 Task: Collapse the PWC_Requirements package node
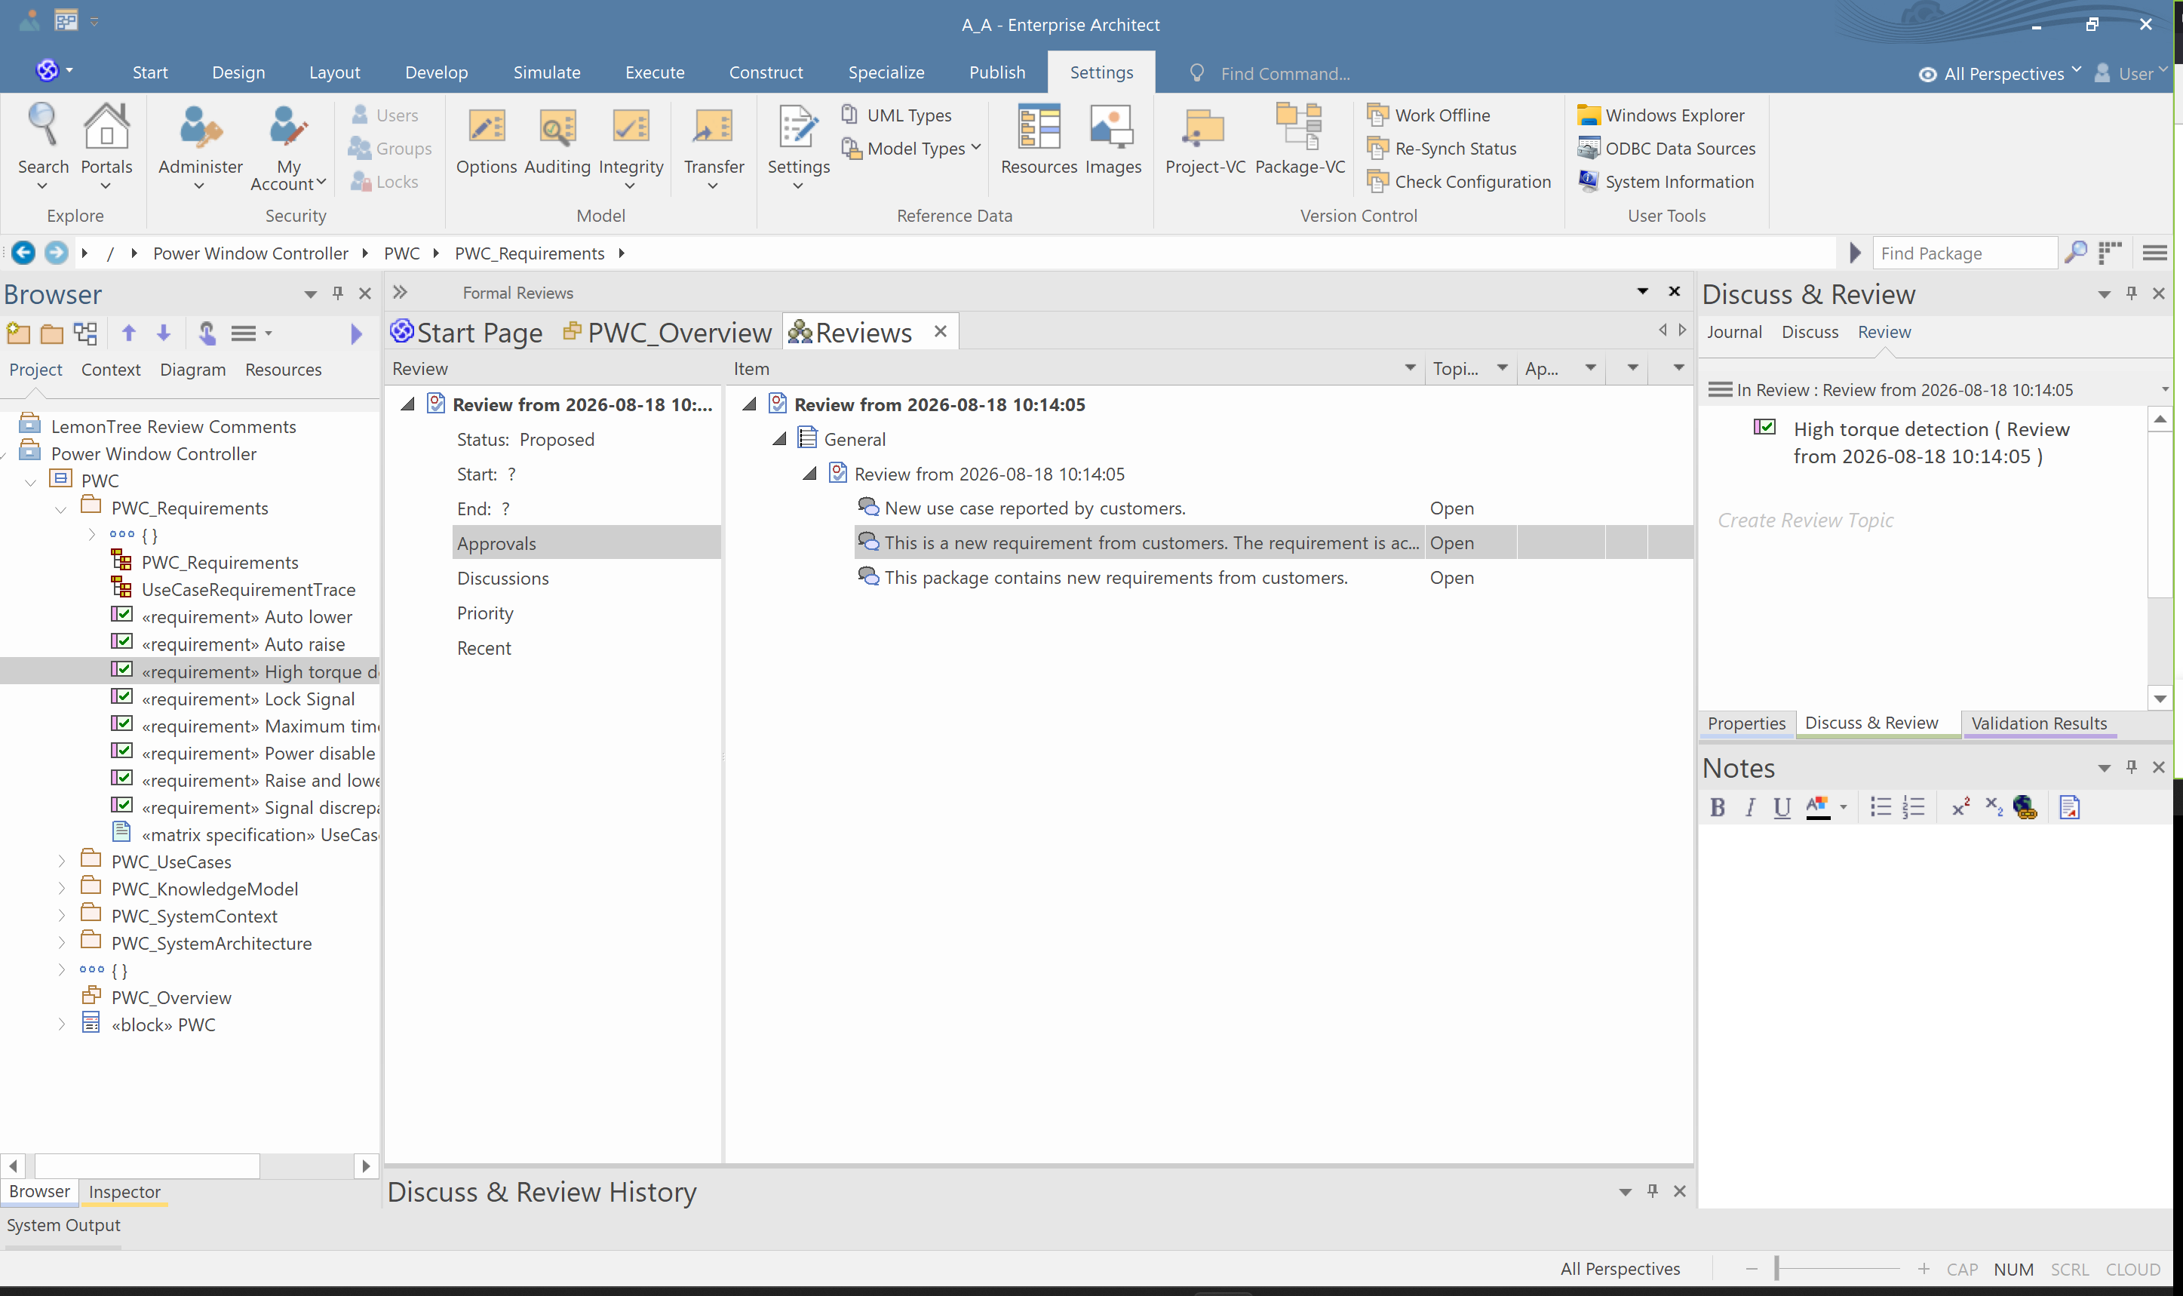point(60,508)
